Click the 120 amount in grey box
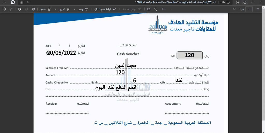Viewport: 265px width, 133px height. point(189,55)
